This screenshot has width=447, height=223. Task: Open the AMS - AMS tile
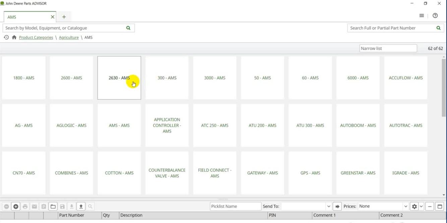click(x=119, y=125)
